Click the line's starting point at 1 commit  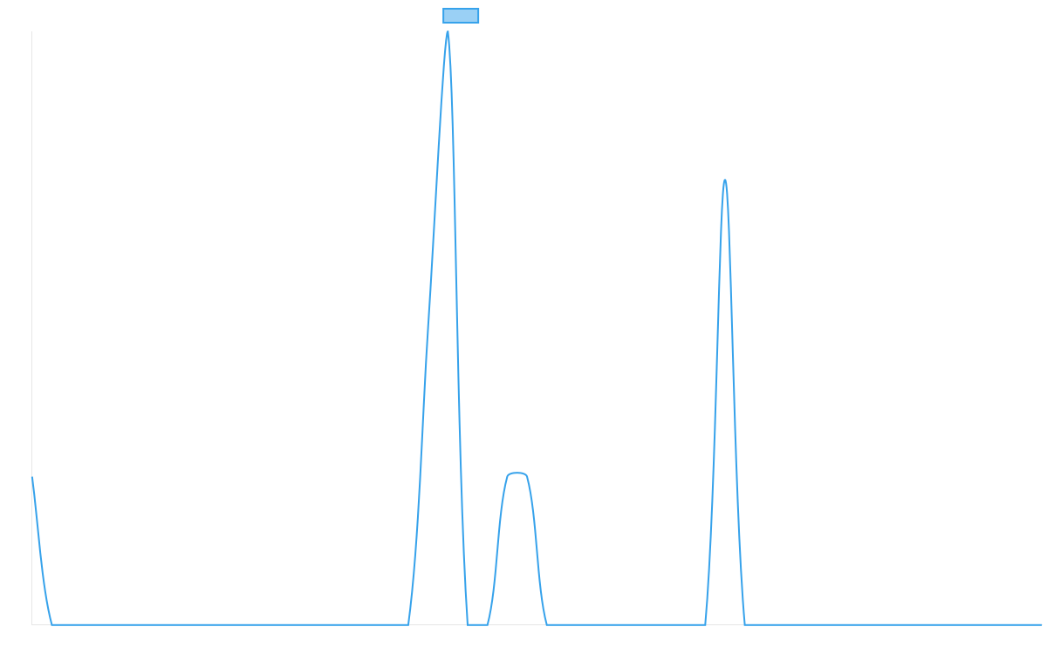[x=32, y=477]
